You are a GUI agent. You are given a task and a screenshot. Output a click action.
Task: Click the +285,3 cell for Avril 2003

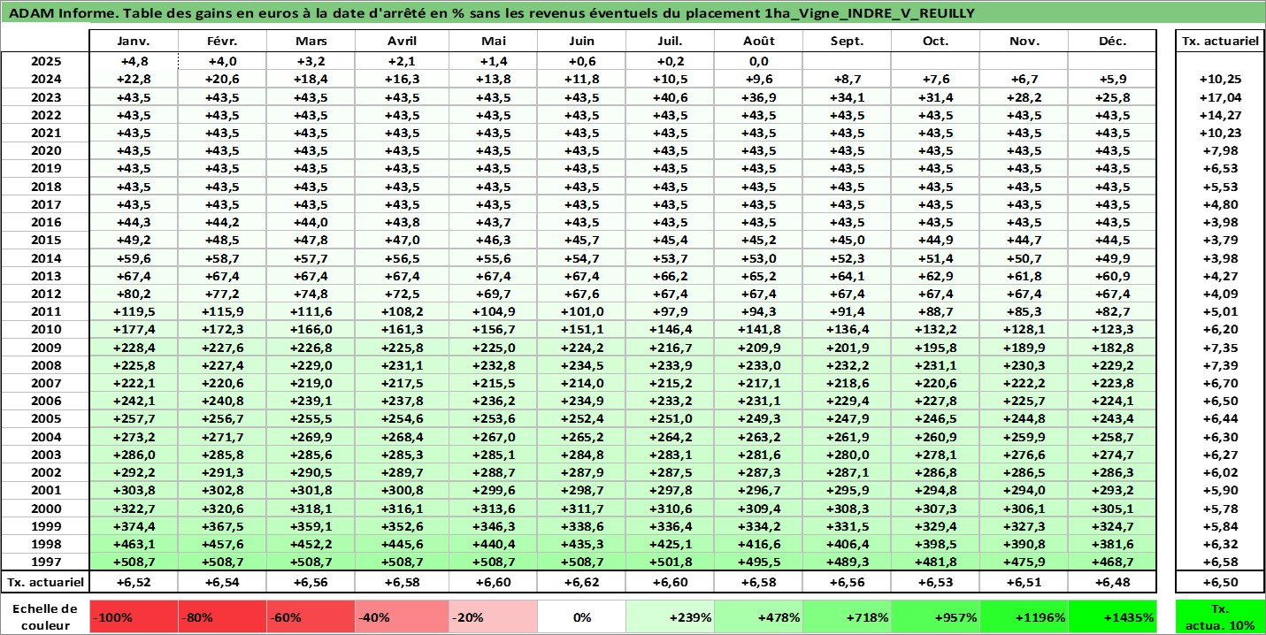pyautogui.click(x=403, y=455)
